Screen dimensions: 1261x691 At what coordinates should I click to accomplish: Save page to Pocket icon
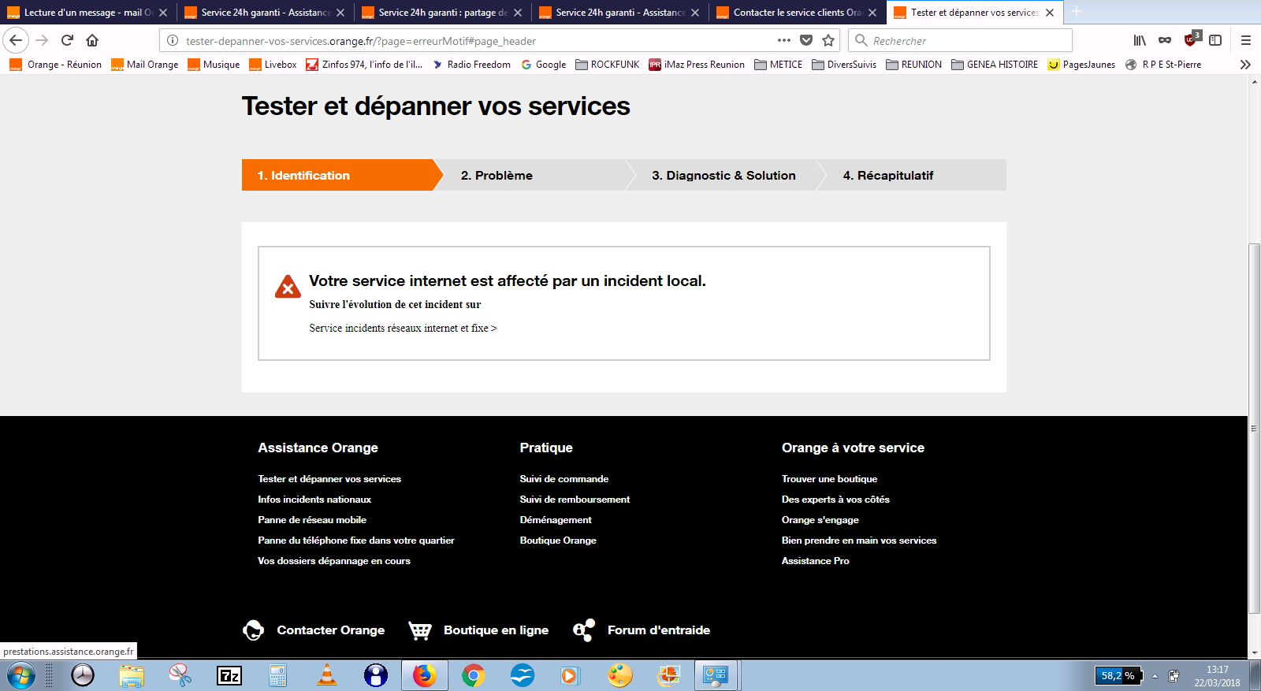click(x=805, y=40)
